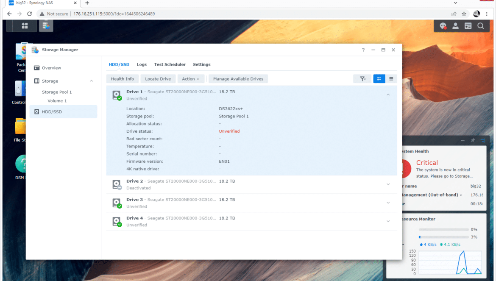Switch to the Test Scheduler tab
Viewport: 496px width, 281px height.
point(170,64)
